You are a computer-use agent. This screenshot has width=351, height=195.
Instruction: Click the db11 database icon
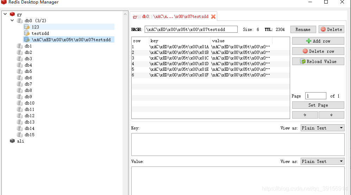pos(20,109)
